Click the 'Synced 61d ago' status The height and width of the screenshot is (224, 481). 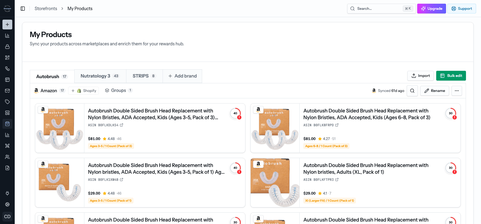click(x=388, y=91)
